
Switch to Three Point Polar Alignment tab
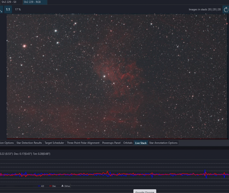tap(83, 143)
